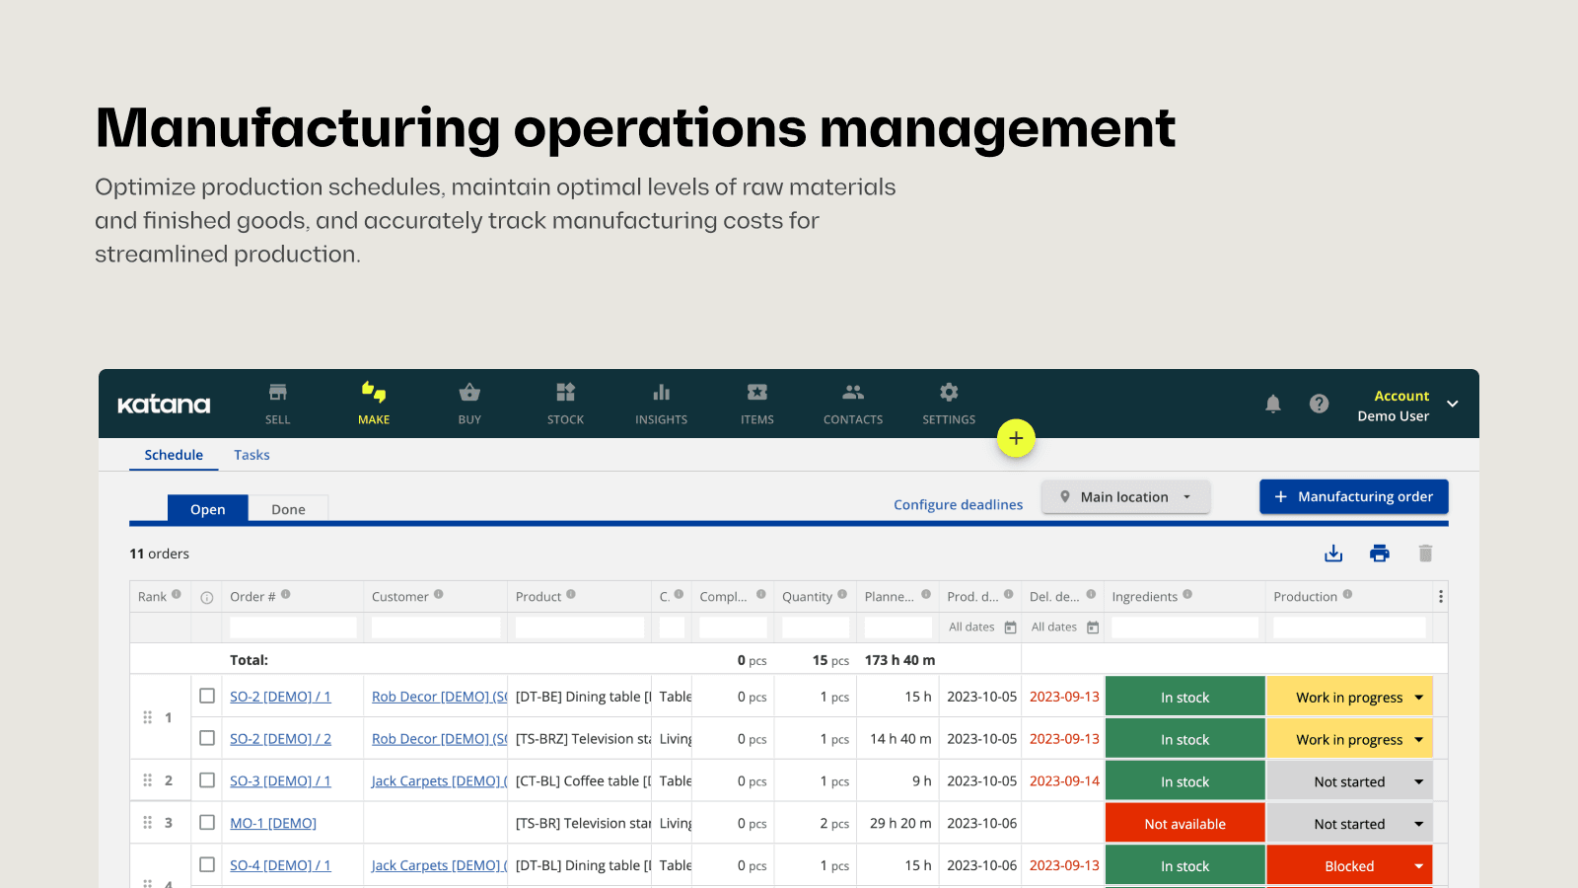Click the Configure deadlines link

(x=958, y=503)
